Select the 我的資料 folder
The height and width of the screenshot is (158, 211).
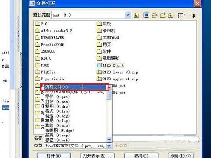[108, 37]
